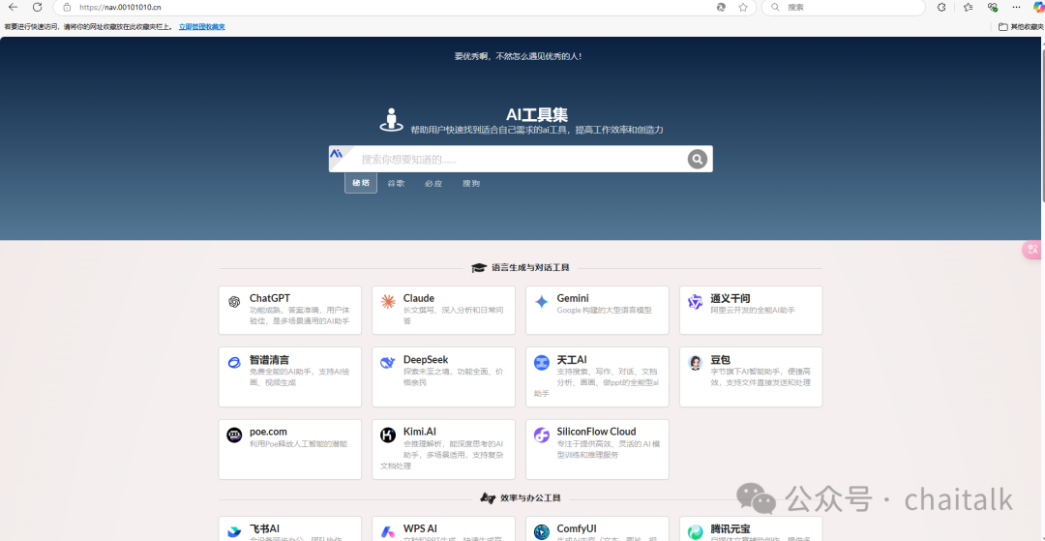Open the DeepSeek card title
Screen dimensions: 1045x541
pos(426,359)
